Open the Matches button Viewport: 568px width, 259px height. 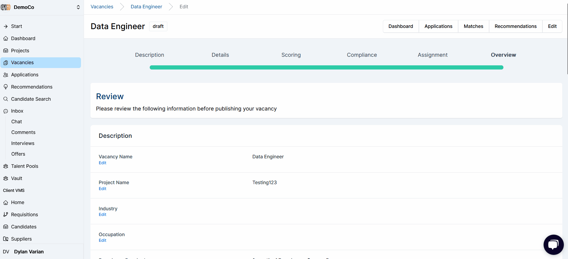pyautogui.click(x=473, y=26)
